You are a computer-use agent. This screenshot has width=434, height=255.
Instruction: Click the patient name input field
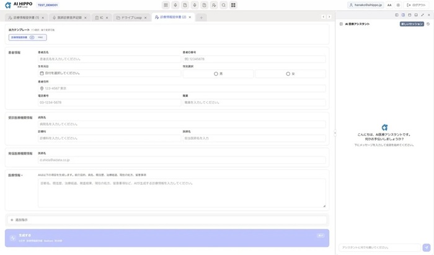109,59
